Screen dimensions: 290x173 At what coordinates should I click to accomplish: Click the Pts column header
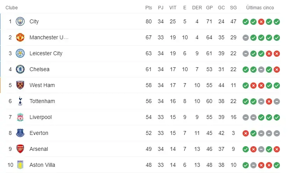tap(148, 8)
